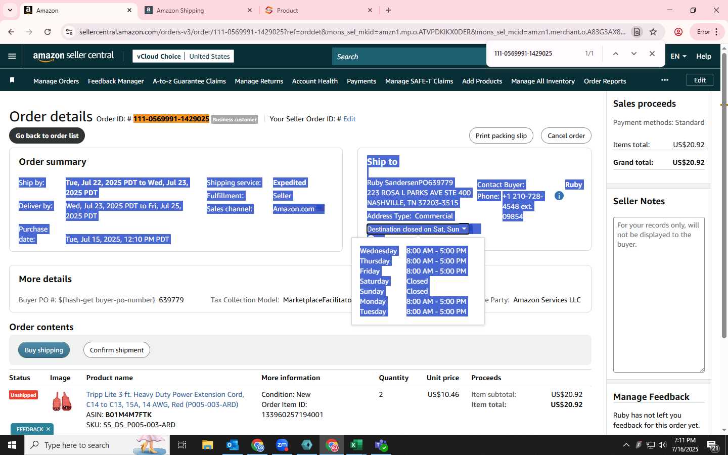Dismiss the FEEDBACK widget
728x455 pixels.
[x=48, y=429]
